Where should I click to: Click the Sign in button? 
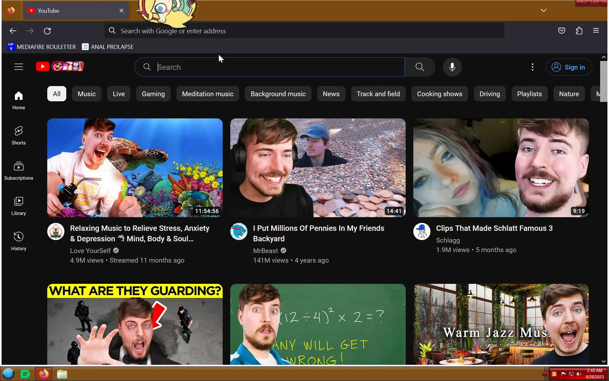[569, 67]
